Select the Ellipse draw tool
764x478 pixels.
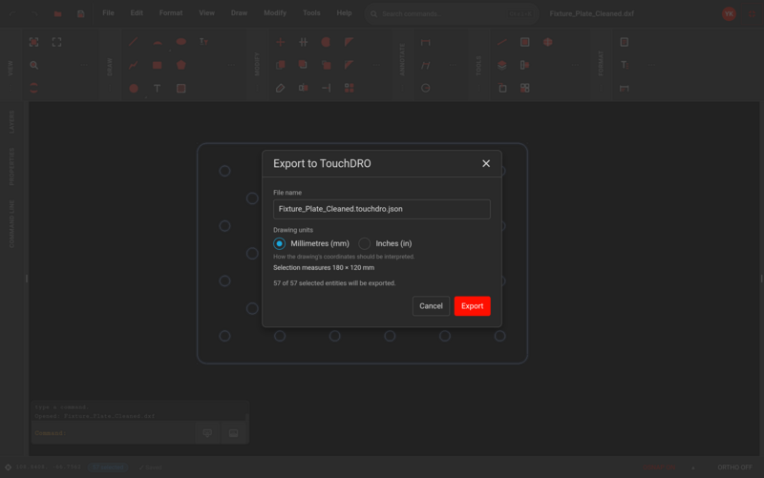click(180, 42)
